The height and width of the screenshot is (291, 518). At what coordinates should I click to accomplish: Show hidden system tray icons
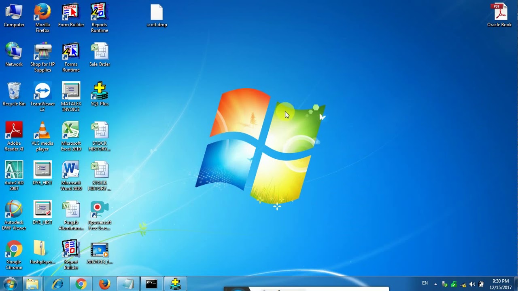coord(435,284)
